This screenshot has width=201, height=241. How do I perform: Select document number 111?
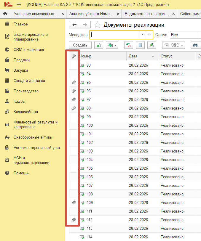tap(90, 211)
